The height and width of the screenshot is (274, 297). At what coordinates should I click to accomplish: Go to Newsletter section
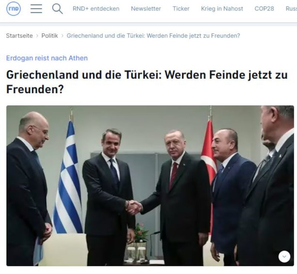(146, 9)
